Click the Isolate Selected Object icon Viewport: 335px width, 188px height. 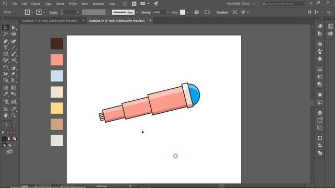pyautogui.click(x=235, y=12)
